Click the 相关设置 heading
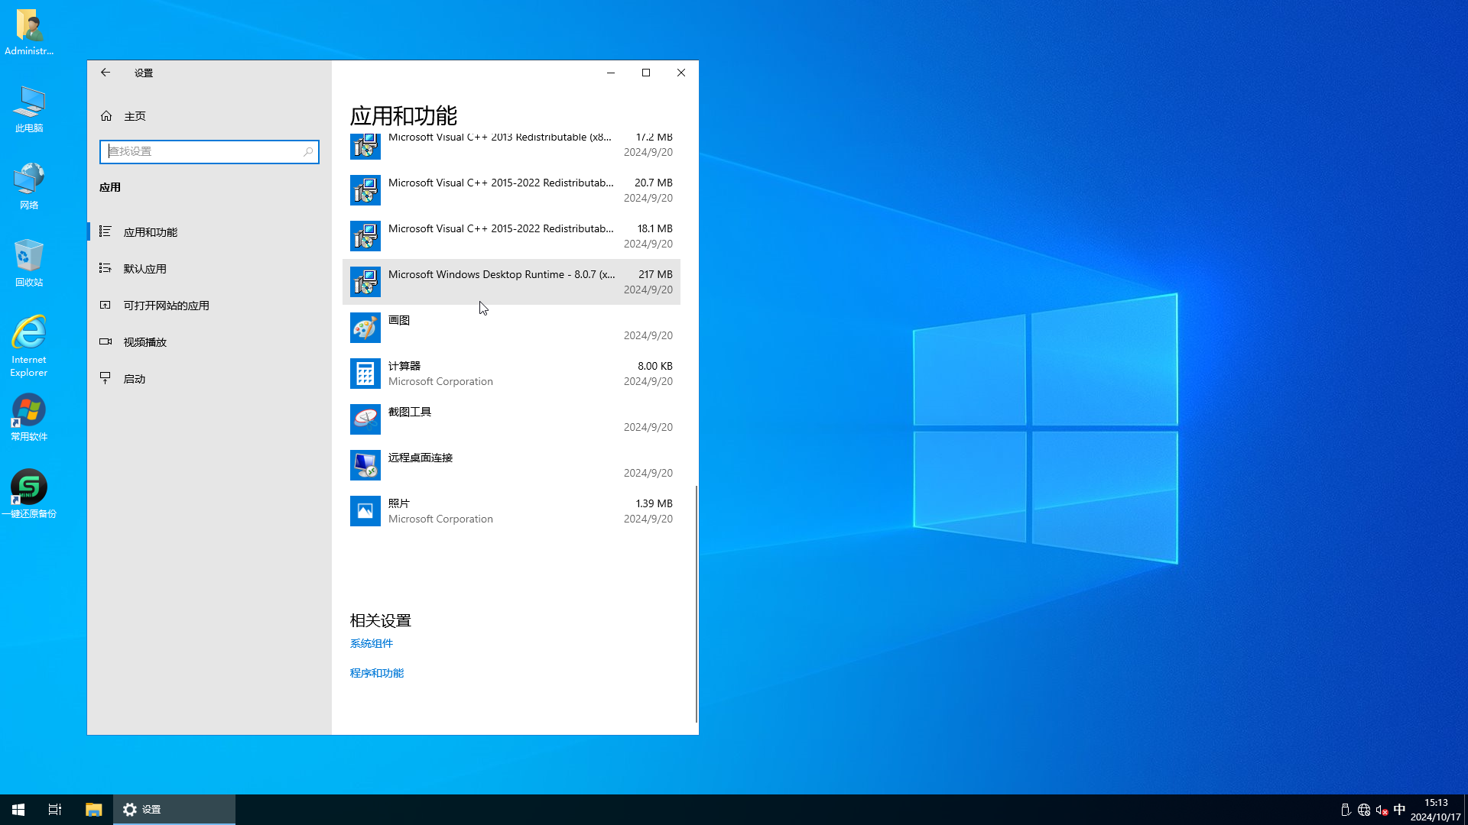 click(381, 620)
